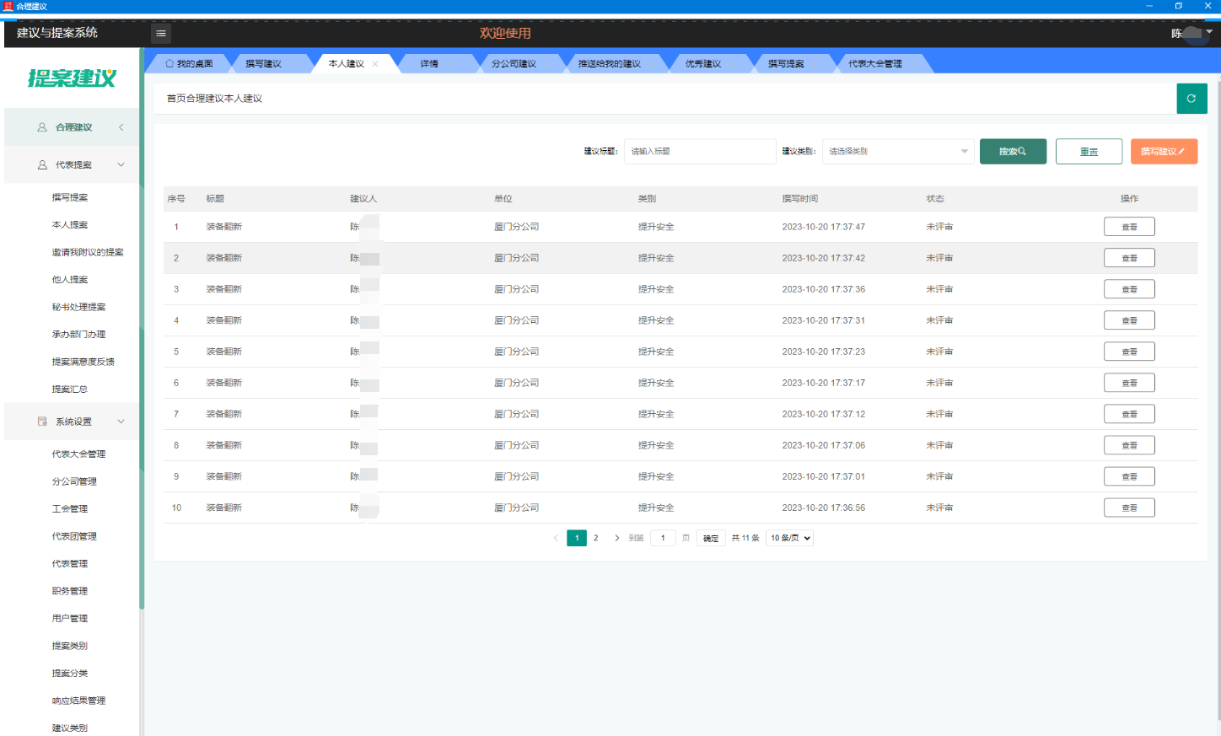The height and width of the screenshot is (736, 1221).
Task: Click the settings icon beside 系统设置
Action: (x=42, y=422)
